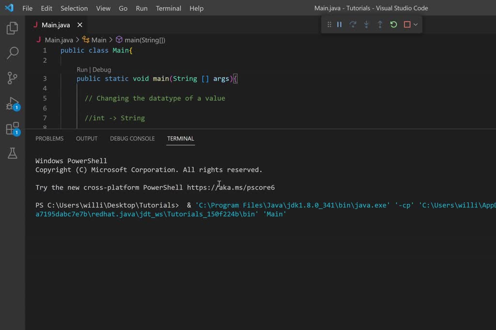Open the Testing flask icon

click(x=13, y=153)
